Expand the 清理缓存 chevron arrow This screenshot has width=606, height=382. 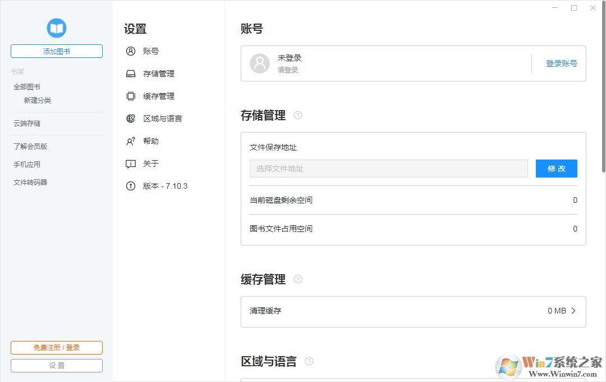point(573,311)
